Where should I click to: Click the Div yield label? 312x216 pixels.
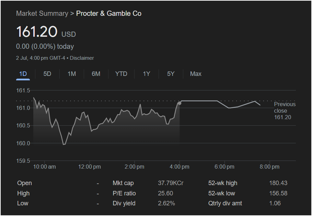(124, 203)
